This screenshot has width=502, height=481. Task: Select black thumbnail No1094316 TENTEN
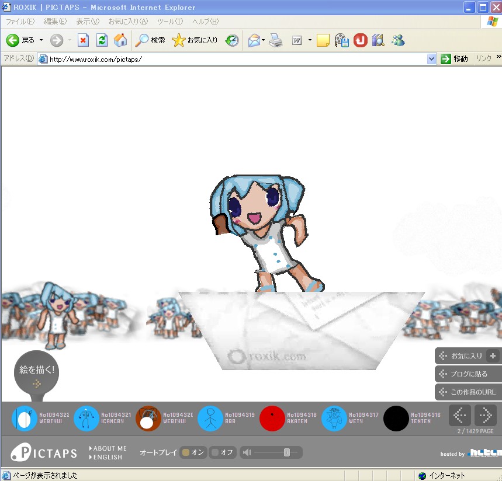pyautogui.click(x=396, y=419)
